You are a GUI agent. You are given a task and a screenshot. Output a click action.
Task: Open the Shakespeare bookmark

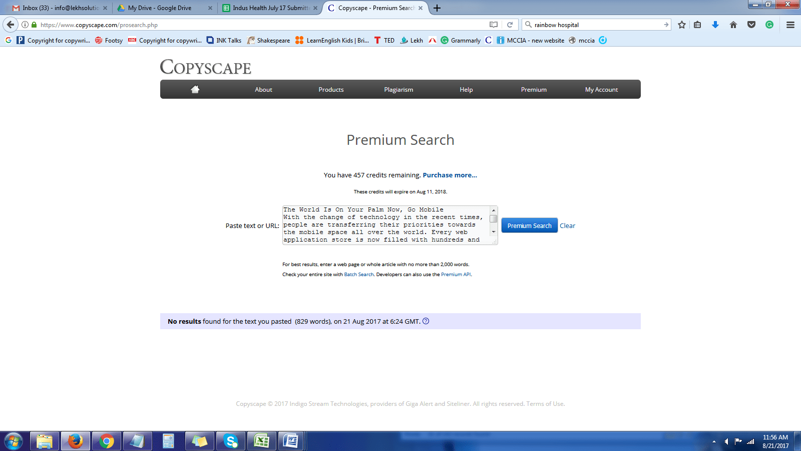click(268, 40)
